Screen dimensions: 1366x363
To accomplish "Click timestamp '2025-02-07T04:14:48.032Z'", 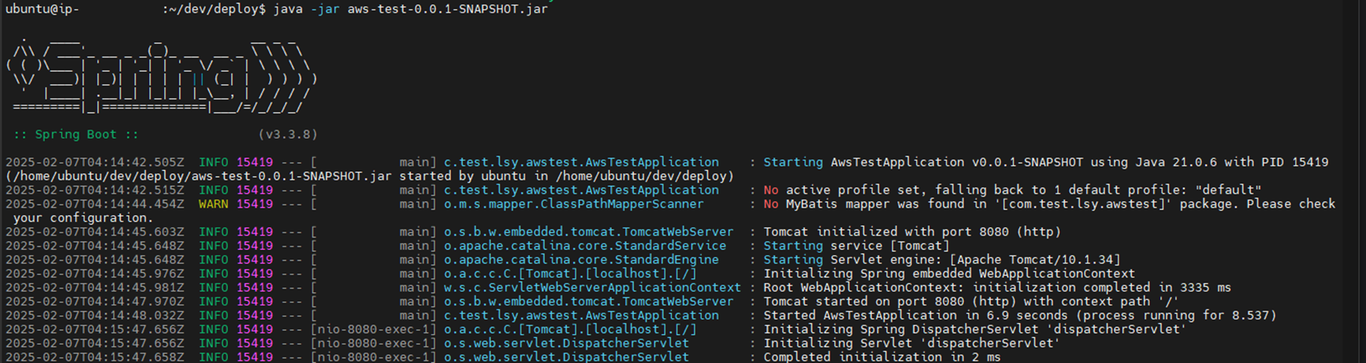I will point(94,316).
